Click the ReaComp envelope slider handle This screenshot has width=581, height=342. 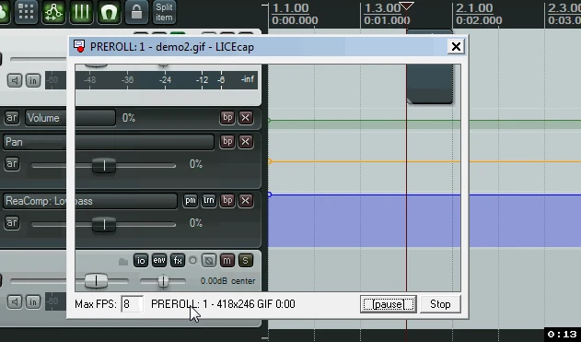coord(104,224)
